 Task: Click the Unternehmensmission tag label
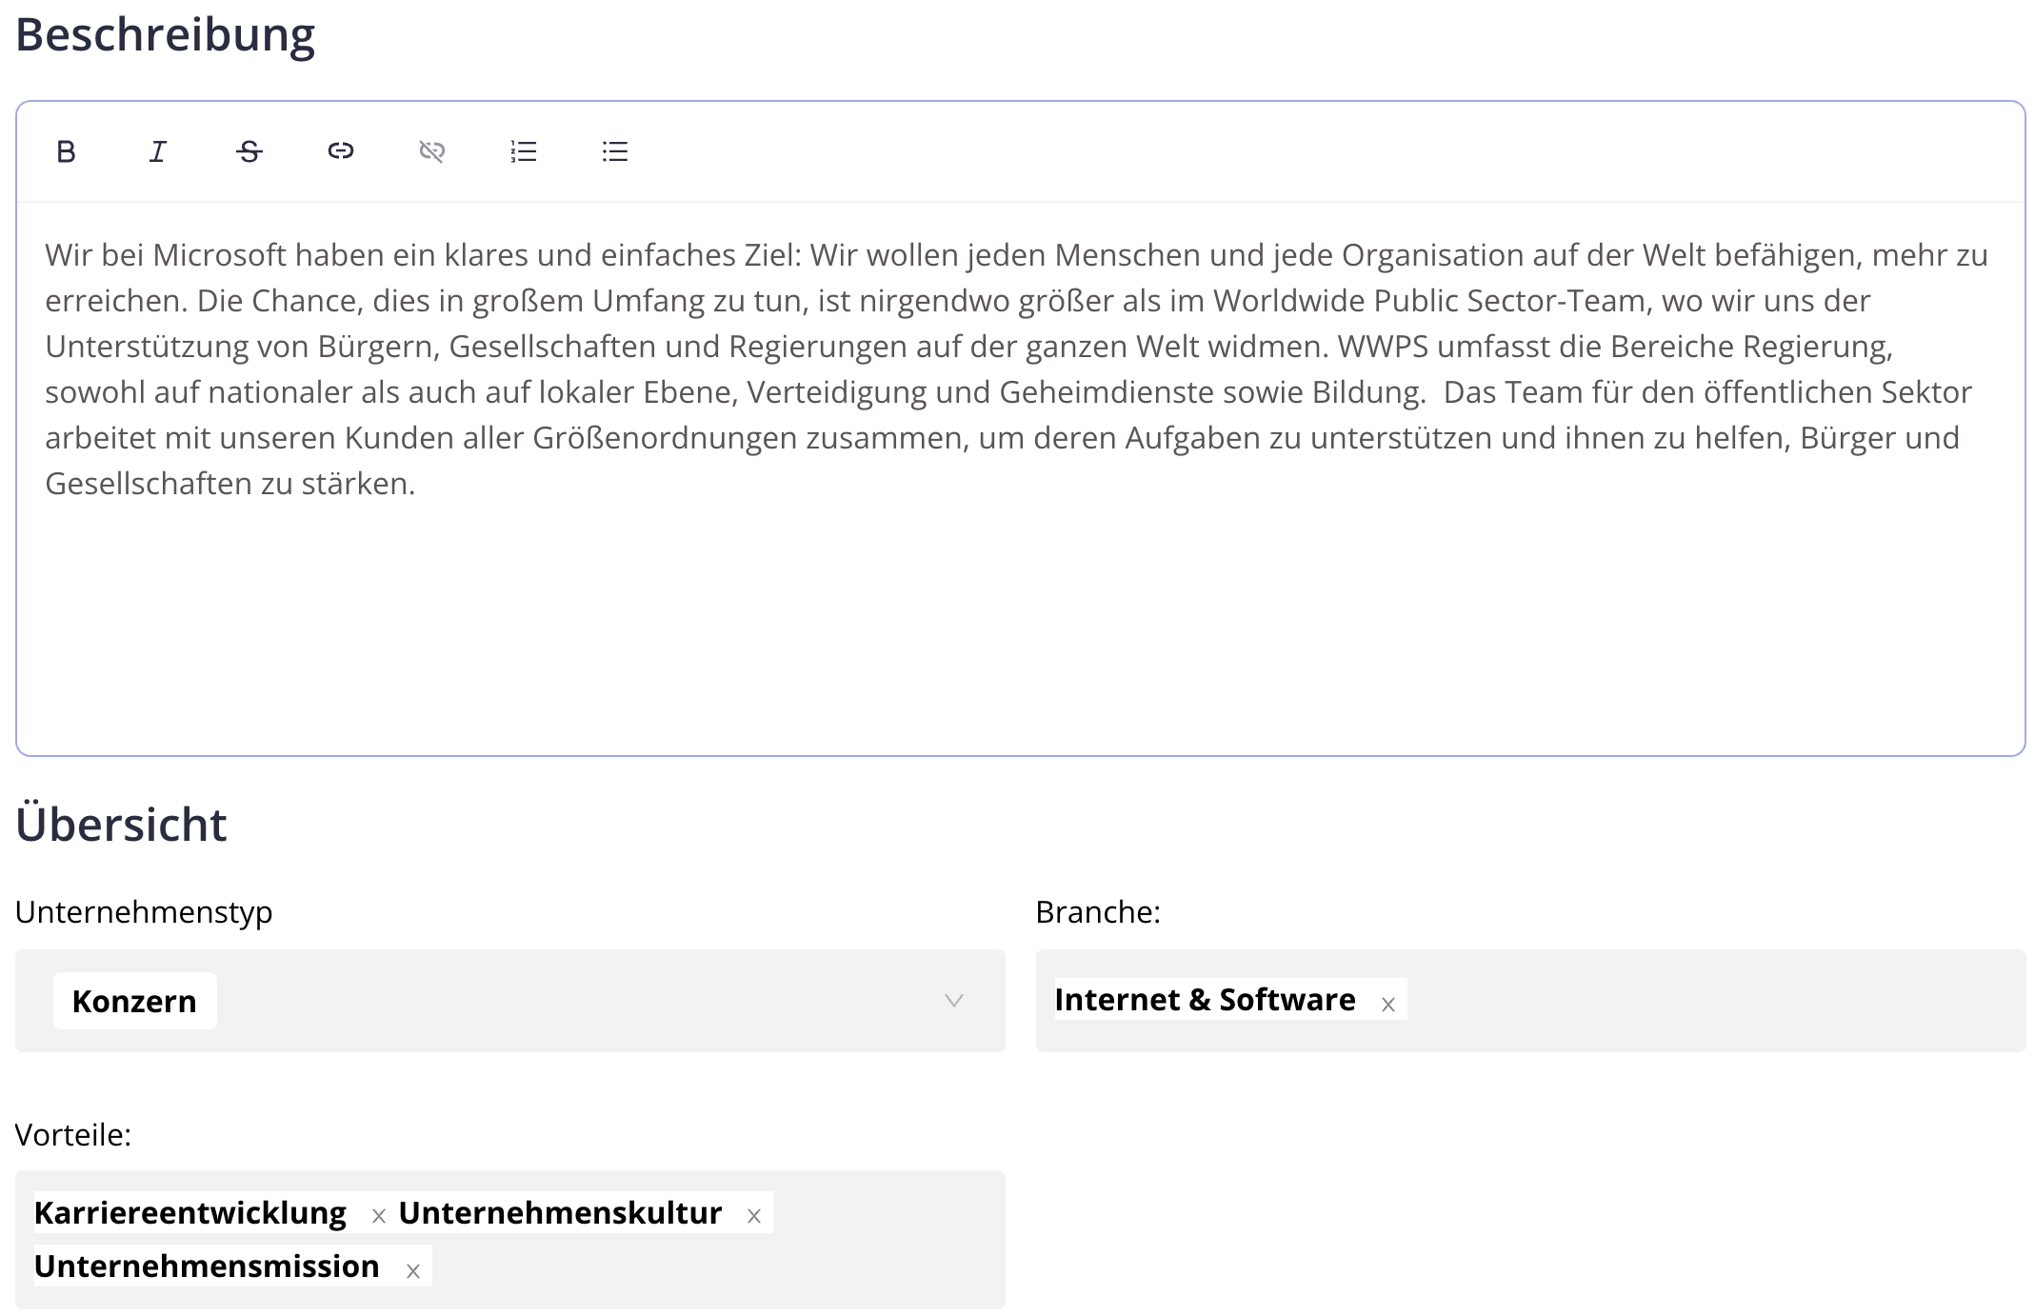[207, 1266]
